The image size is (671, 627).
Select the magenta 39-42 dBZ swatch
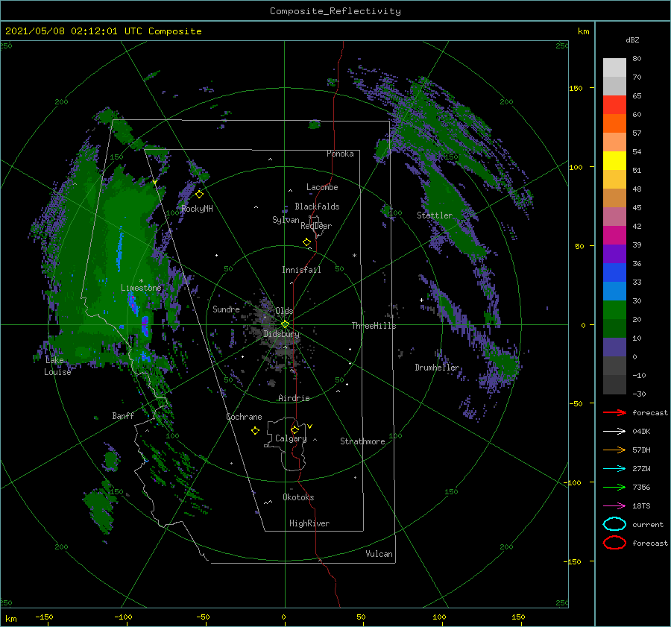(614, 236)
